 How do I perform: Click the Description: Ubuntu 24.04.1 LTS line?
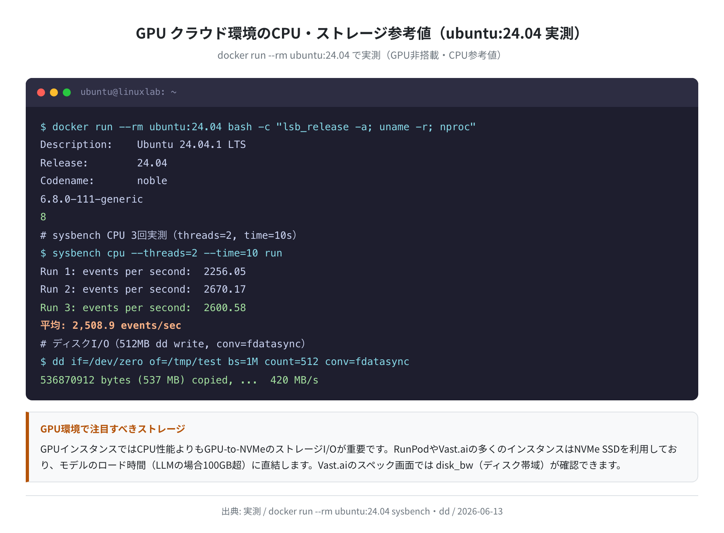pyautogui.click(x=143, y=145)
